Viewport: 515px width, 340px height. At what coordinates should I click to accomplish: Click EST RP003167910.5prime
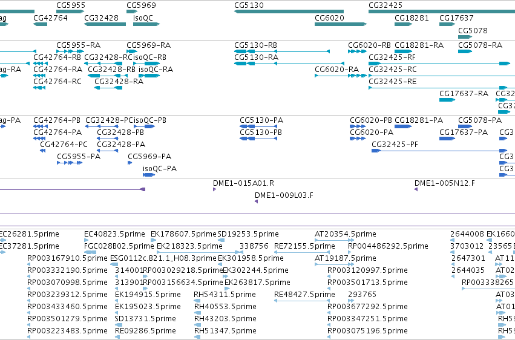pos(67,258)
